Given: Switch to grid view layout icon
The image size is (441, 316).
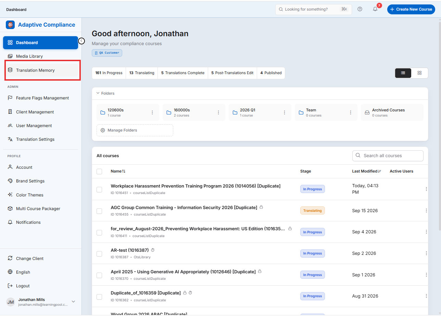Looking at the screenshot, I should click(419, 73).
